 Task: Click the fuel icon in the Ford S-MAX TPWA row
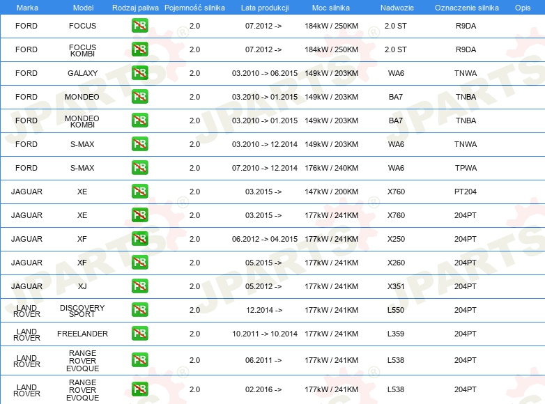point(139,168)
